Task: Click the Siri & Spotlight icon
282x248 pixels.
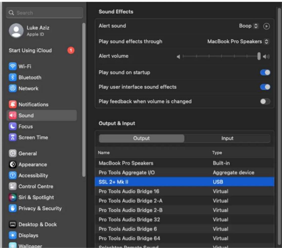Action: click(13, 197)
